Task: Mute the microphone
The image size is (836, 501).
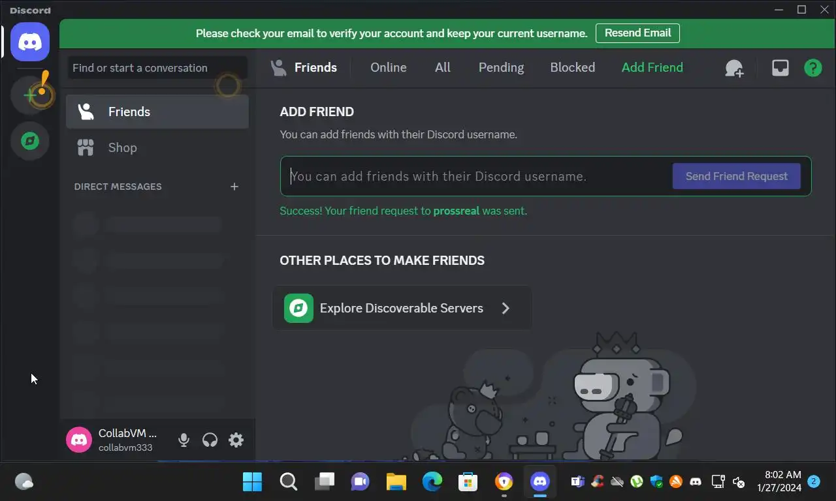Action: [184, 440]
